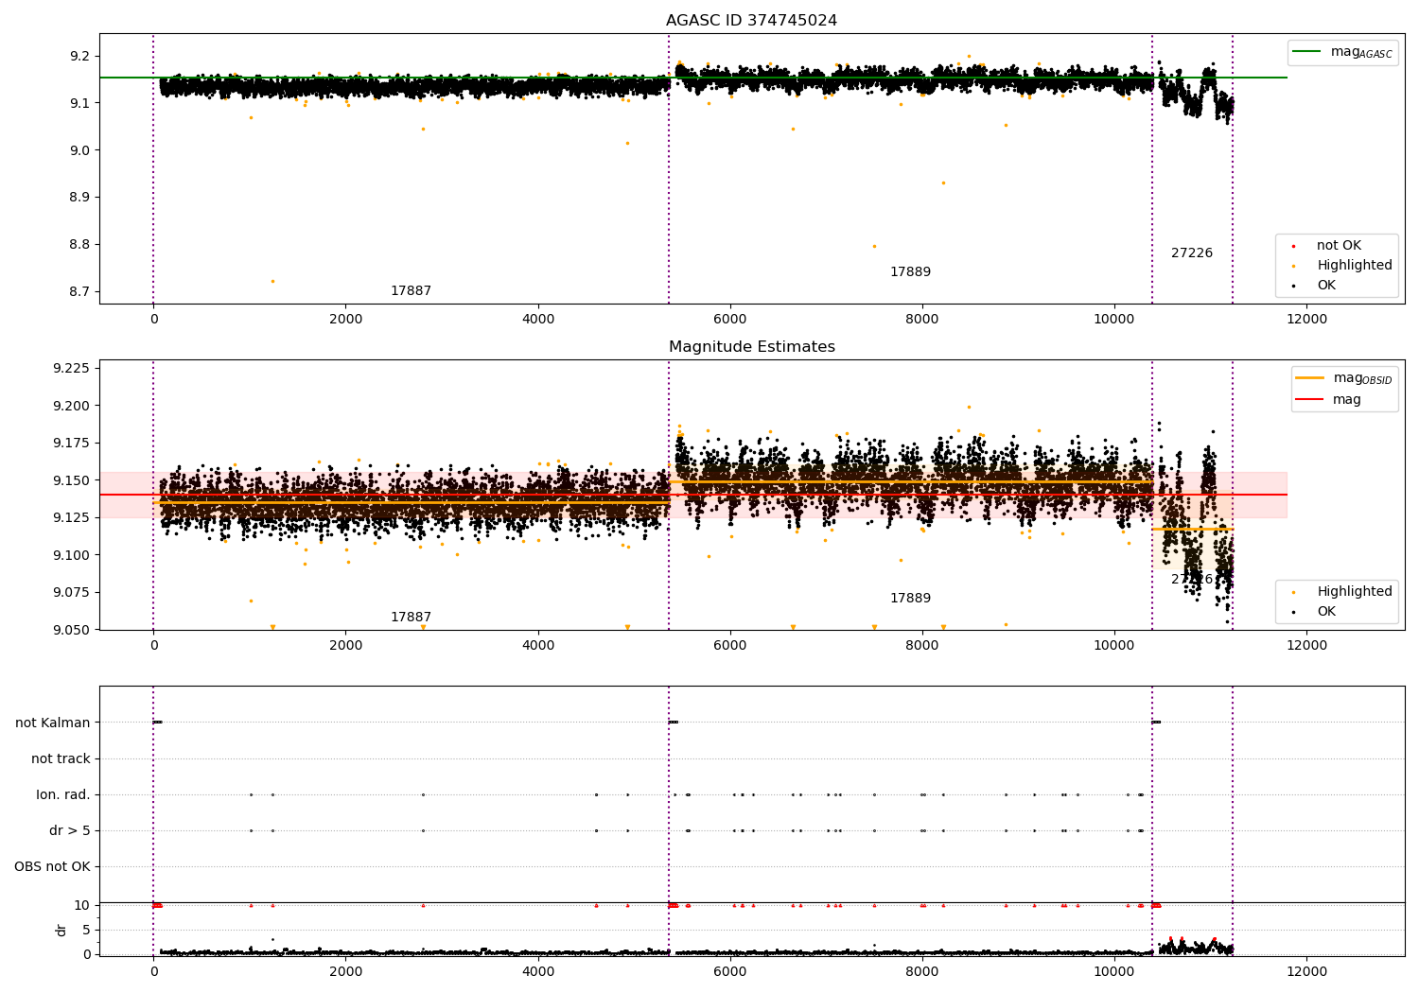1419x993 pixels.
Task: Select the green mag AGASC legend entry
Action: [x=1343, y=52]
